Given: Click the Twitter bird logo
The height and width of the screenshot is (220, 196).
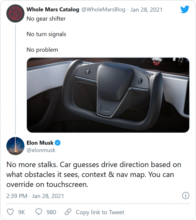Looking at the screenshot, I should [x=185, y=10].
